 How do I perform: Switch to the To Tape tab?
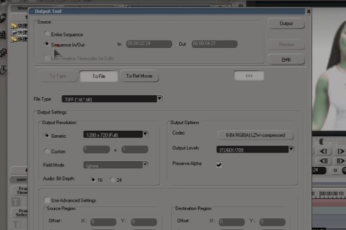58,76
